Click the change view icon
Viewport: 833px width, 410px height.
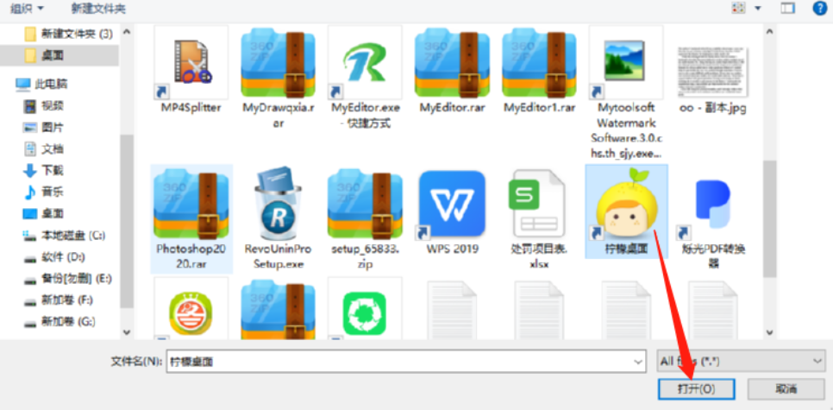point(738,8)
